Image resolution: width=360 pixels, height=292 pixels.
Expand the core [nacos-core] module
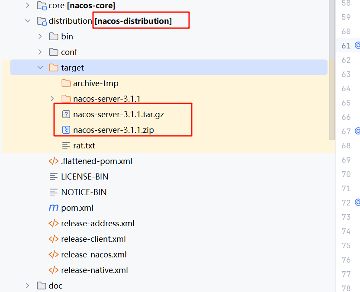(28, 5)
